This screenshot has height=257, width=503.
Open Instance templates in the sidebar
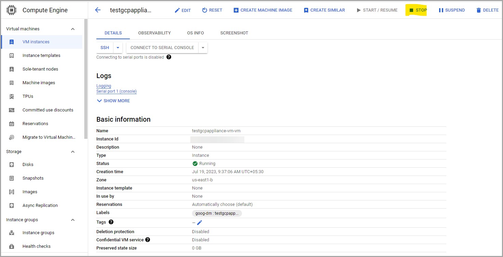[x=42, y=56]
